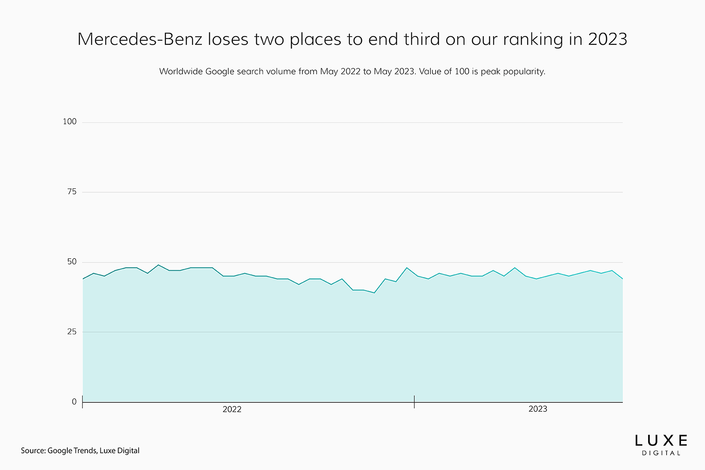
Task: Click the 75 y-axis label
Action: [x=72, y=192]
